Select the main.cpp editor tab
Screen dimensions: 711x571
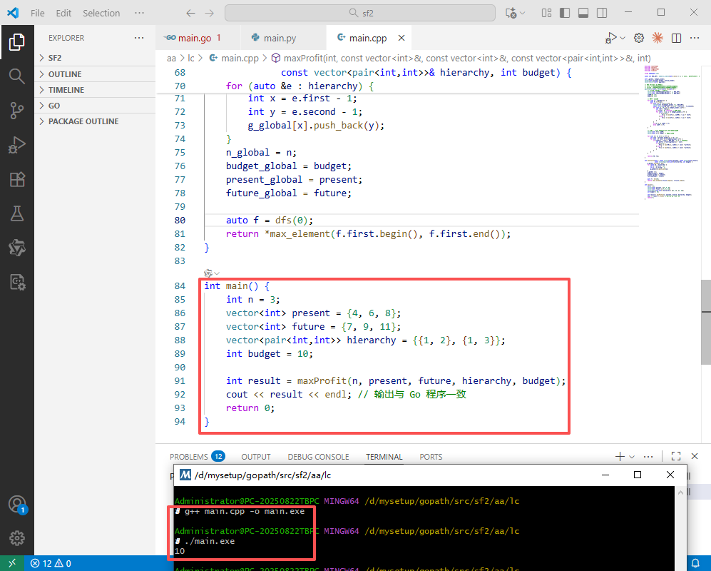point(368,38)
